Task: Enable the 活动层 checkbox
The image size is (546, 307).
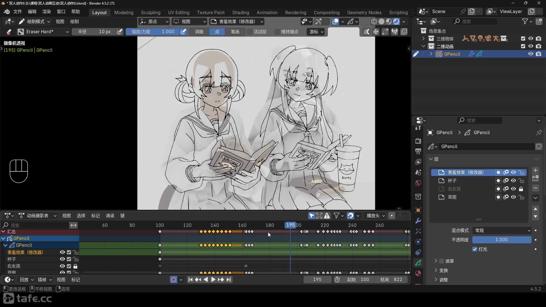Action: (x=250, y=32)
